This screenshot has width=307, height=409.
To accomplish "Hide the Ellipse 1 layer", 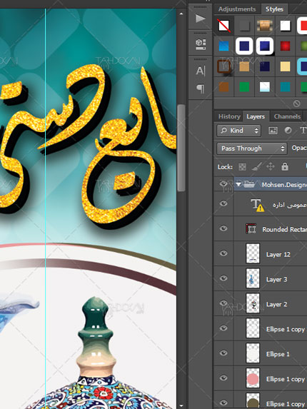I will 223,353.
